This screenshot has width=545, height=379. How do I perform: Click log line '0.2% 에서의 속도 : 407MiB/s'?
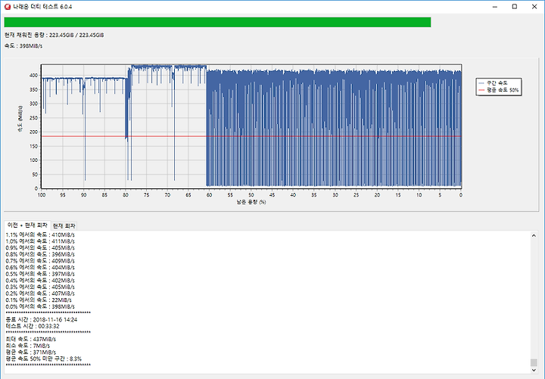point(40,294)
